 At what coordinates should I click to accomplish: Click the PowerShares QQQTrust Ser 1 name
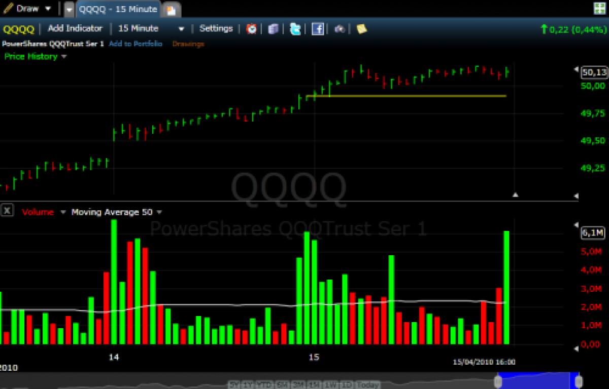click(53, 44)
